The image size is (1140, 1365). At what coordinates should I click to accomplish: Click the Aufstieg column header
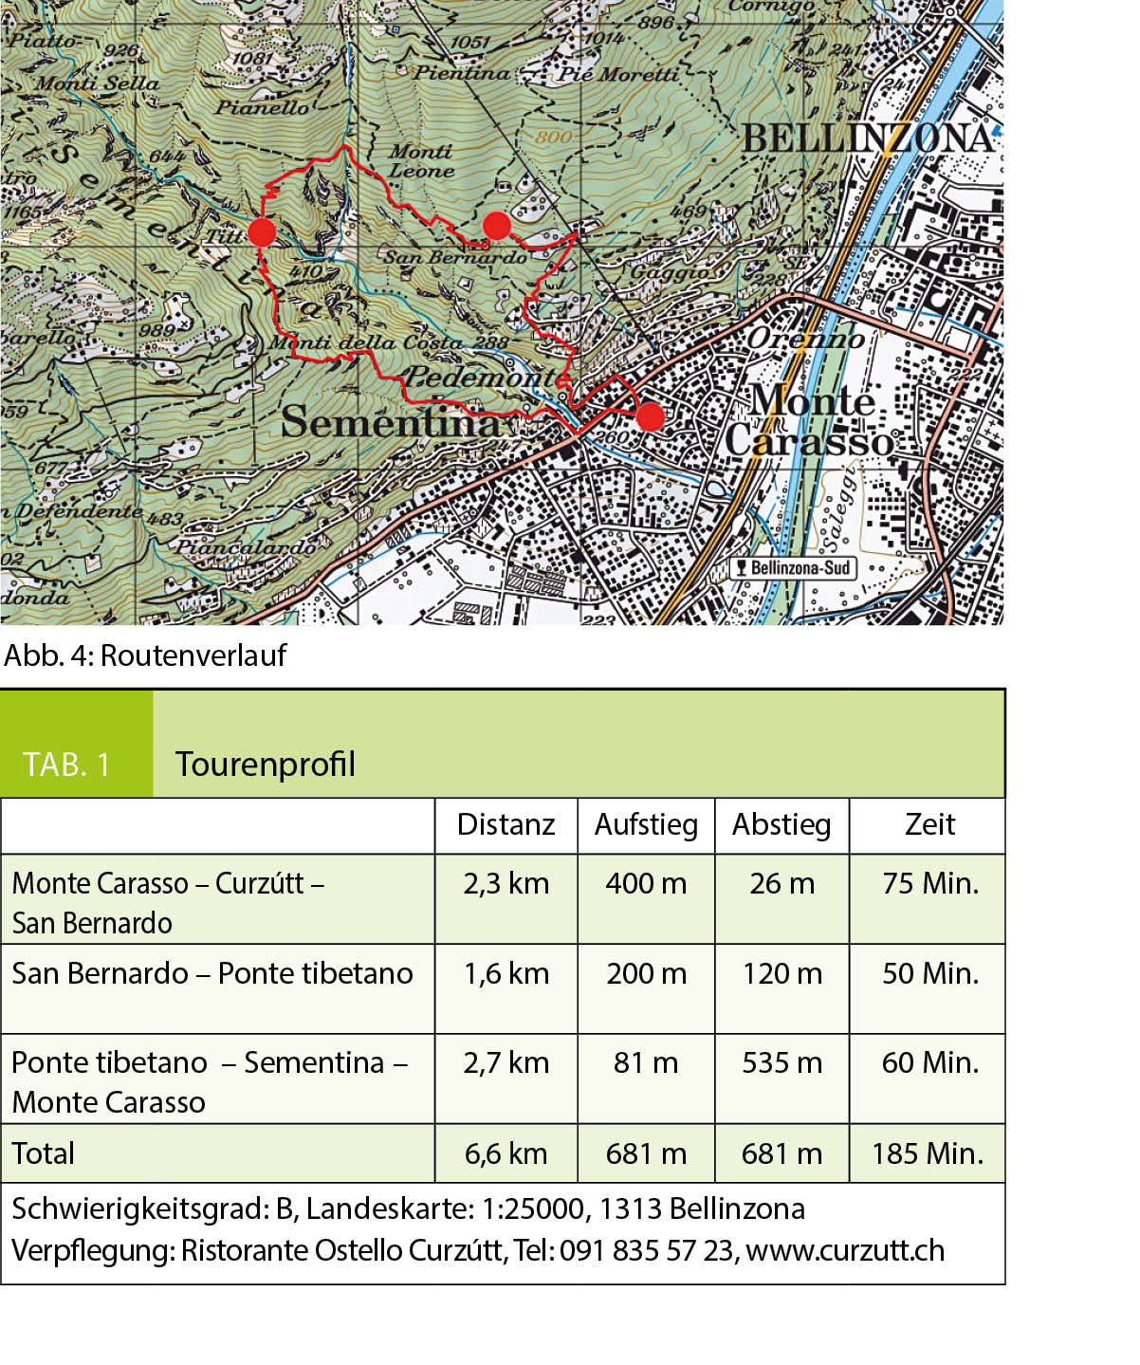pos(646,824)
